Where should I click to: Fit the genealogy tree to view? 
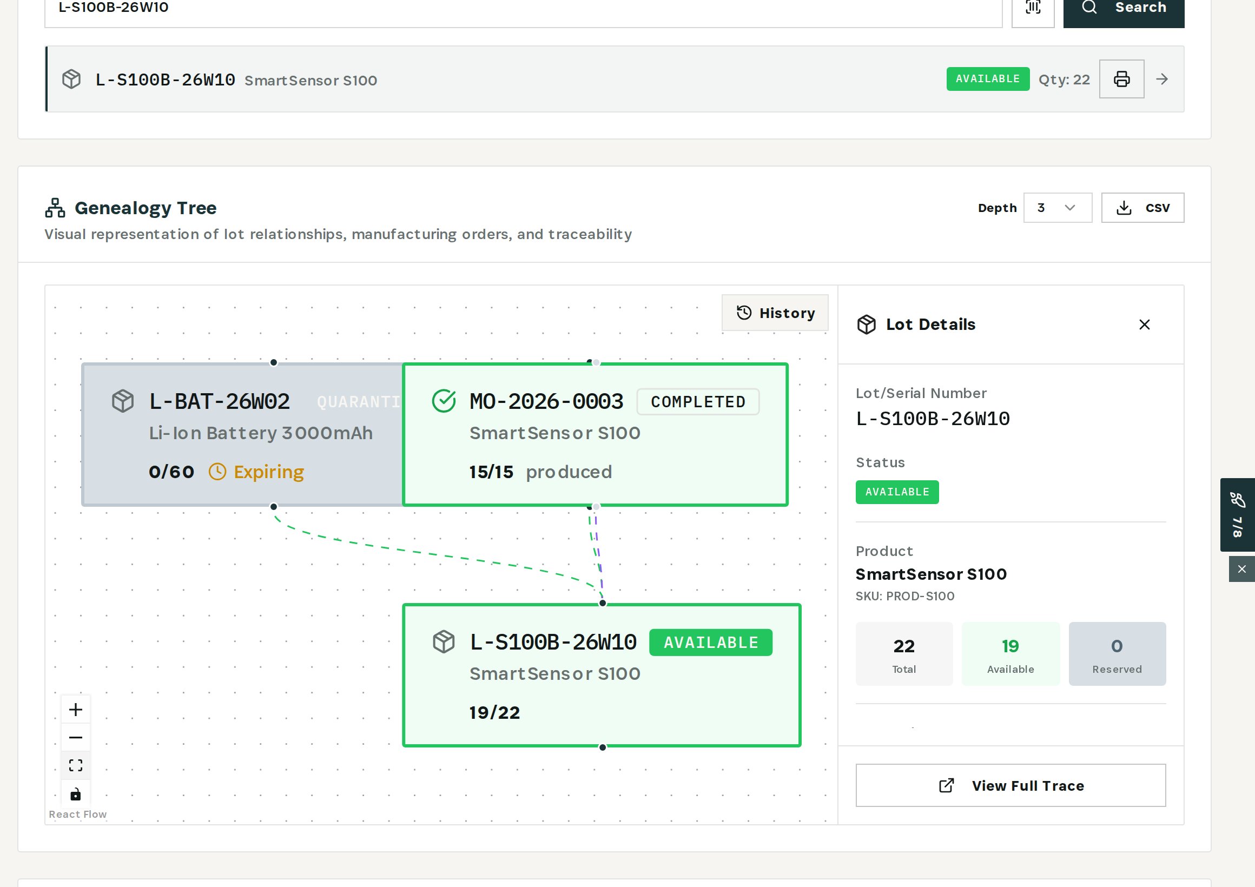pyautogui.click(x=75, y=766)
